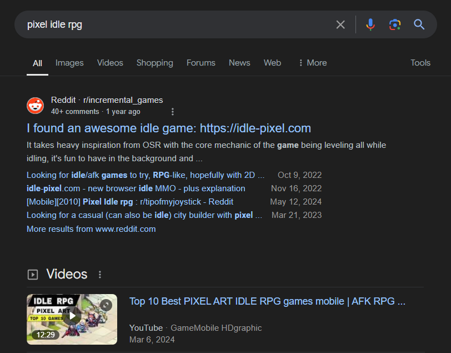Open Google Lens image search icon
The height and width of the screenshot is (353, 451).
click(395, 24)
